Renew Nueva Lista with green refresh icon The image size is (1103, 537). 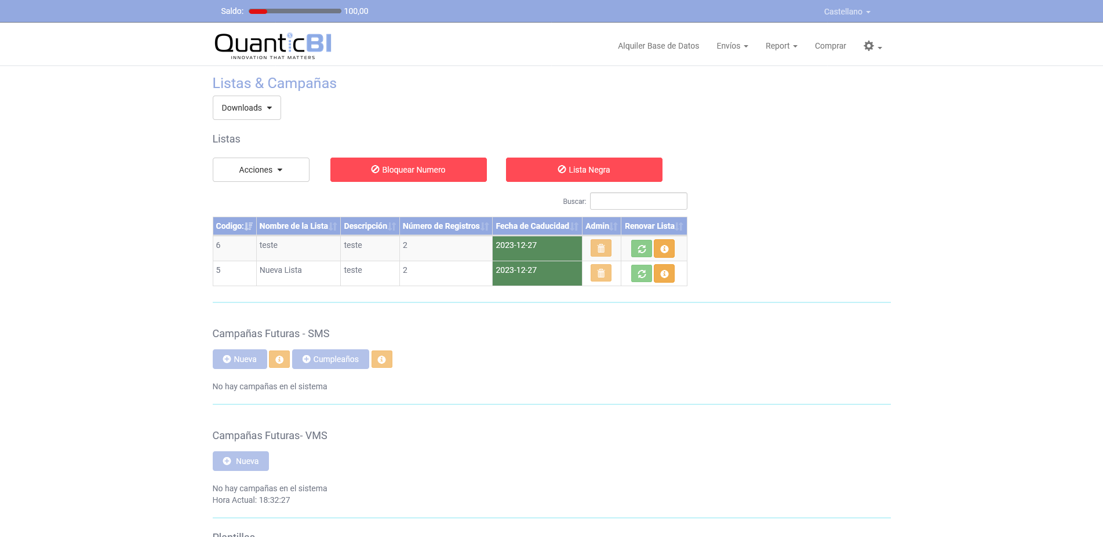pyautogui.click(x=641, y=274)
